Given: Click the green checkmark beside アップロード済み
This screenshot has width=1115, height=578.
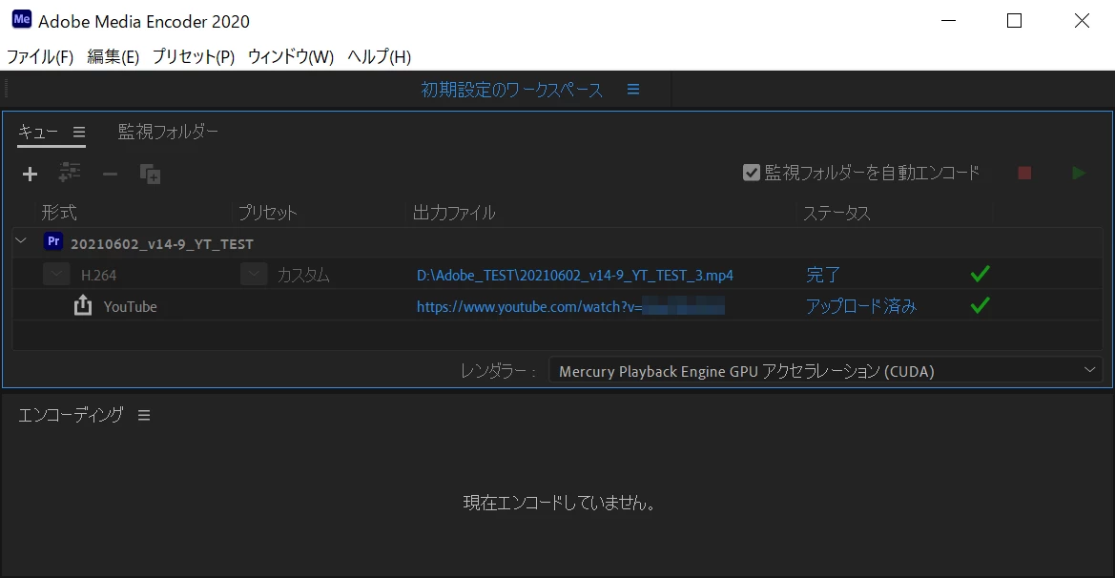Looking at the screenshot, I should (x=980, y=305).
